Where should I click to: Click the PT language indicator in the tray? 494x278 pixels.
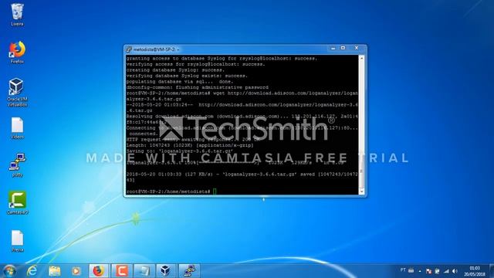click(403, 270)
